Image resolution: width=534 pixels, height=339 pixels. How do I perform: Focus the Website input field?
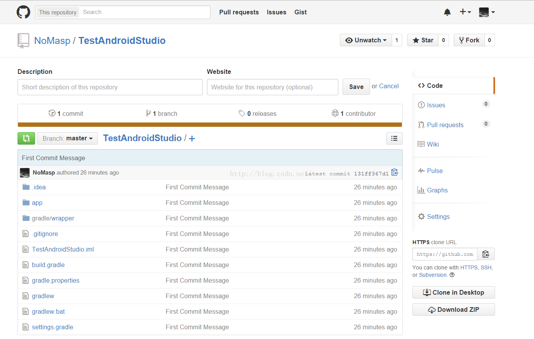click(x=272, y=87)
